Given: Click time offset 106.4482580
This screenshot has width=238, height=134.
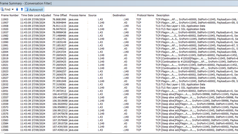Looking at the screenshot, I should 60,98.
